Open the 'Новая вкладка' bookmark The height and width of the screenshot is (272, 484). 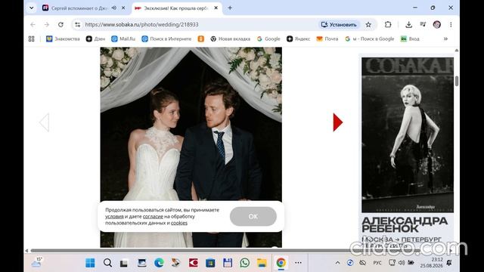coord(230,39)
